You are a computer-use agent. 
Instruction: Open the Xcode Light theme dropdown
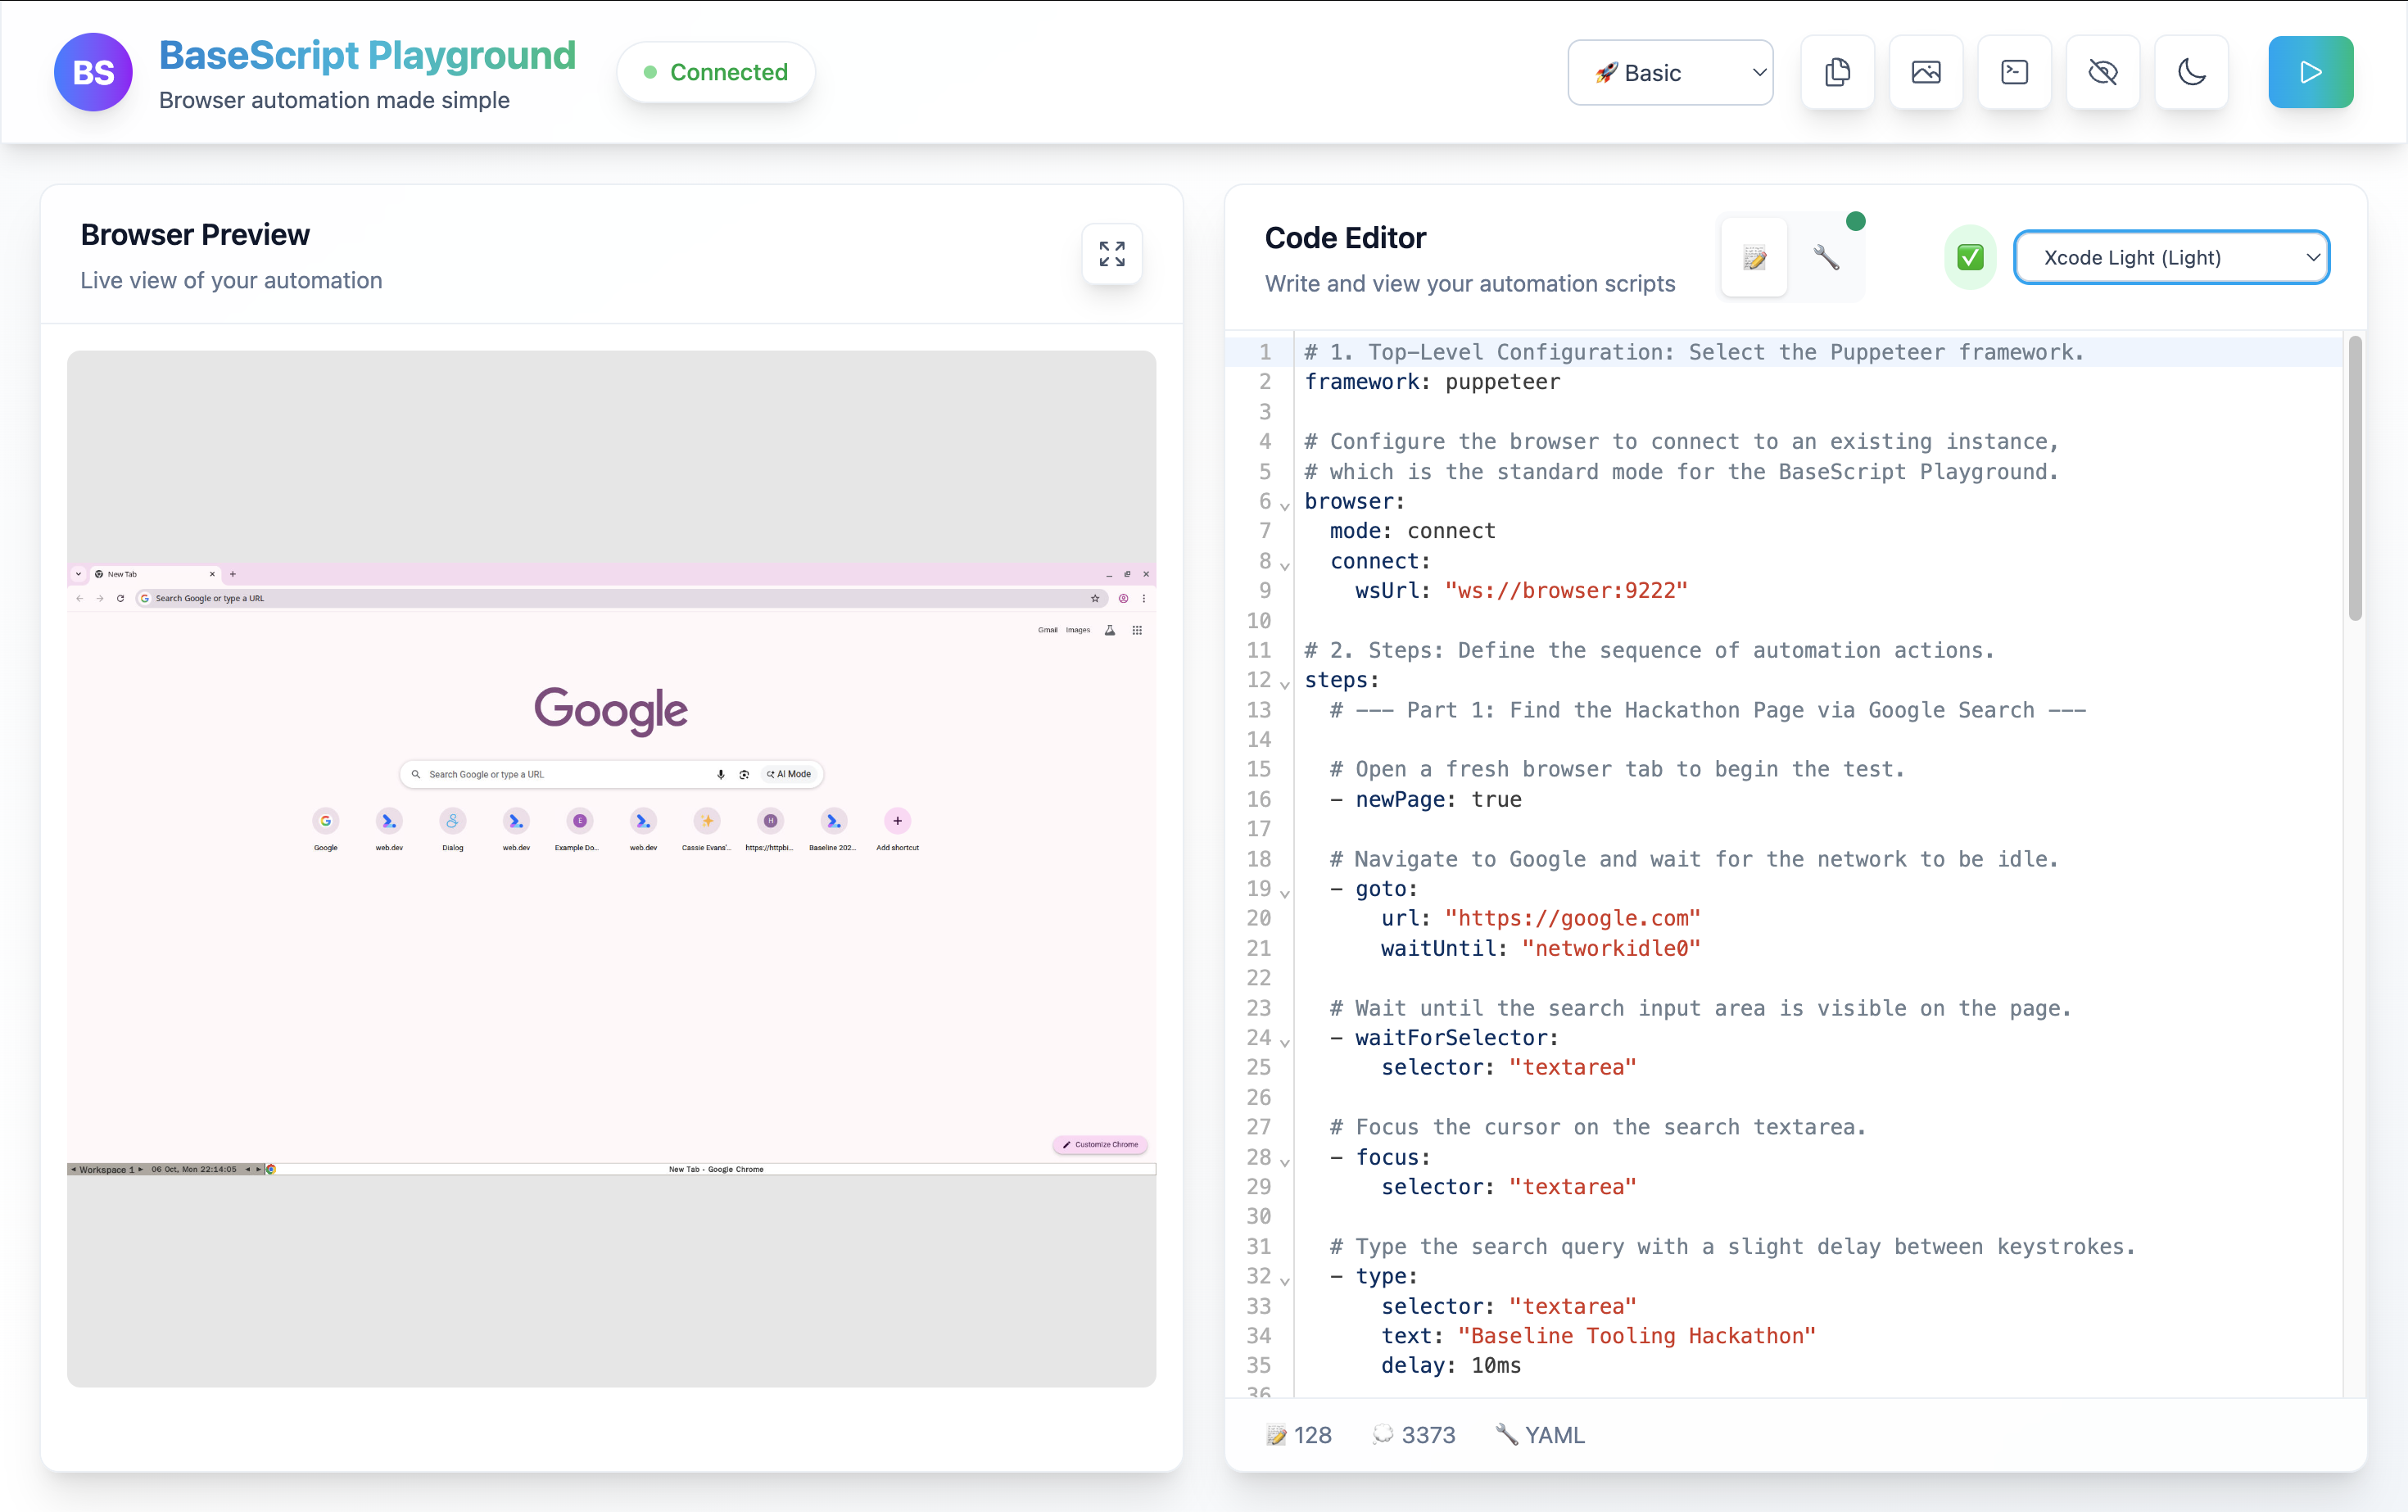pyautogui.click(x=2171, y=258)
